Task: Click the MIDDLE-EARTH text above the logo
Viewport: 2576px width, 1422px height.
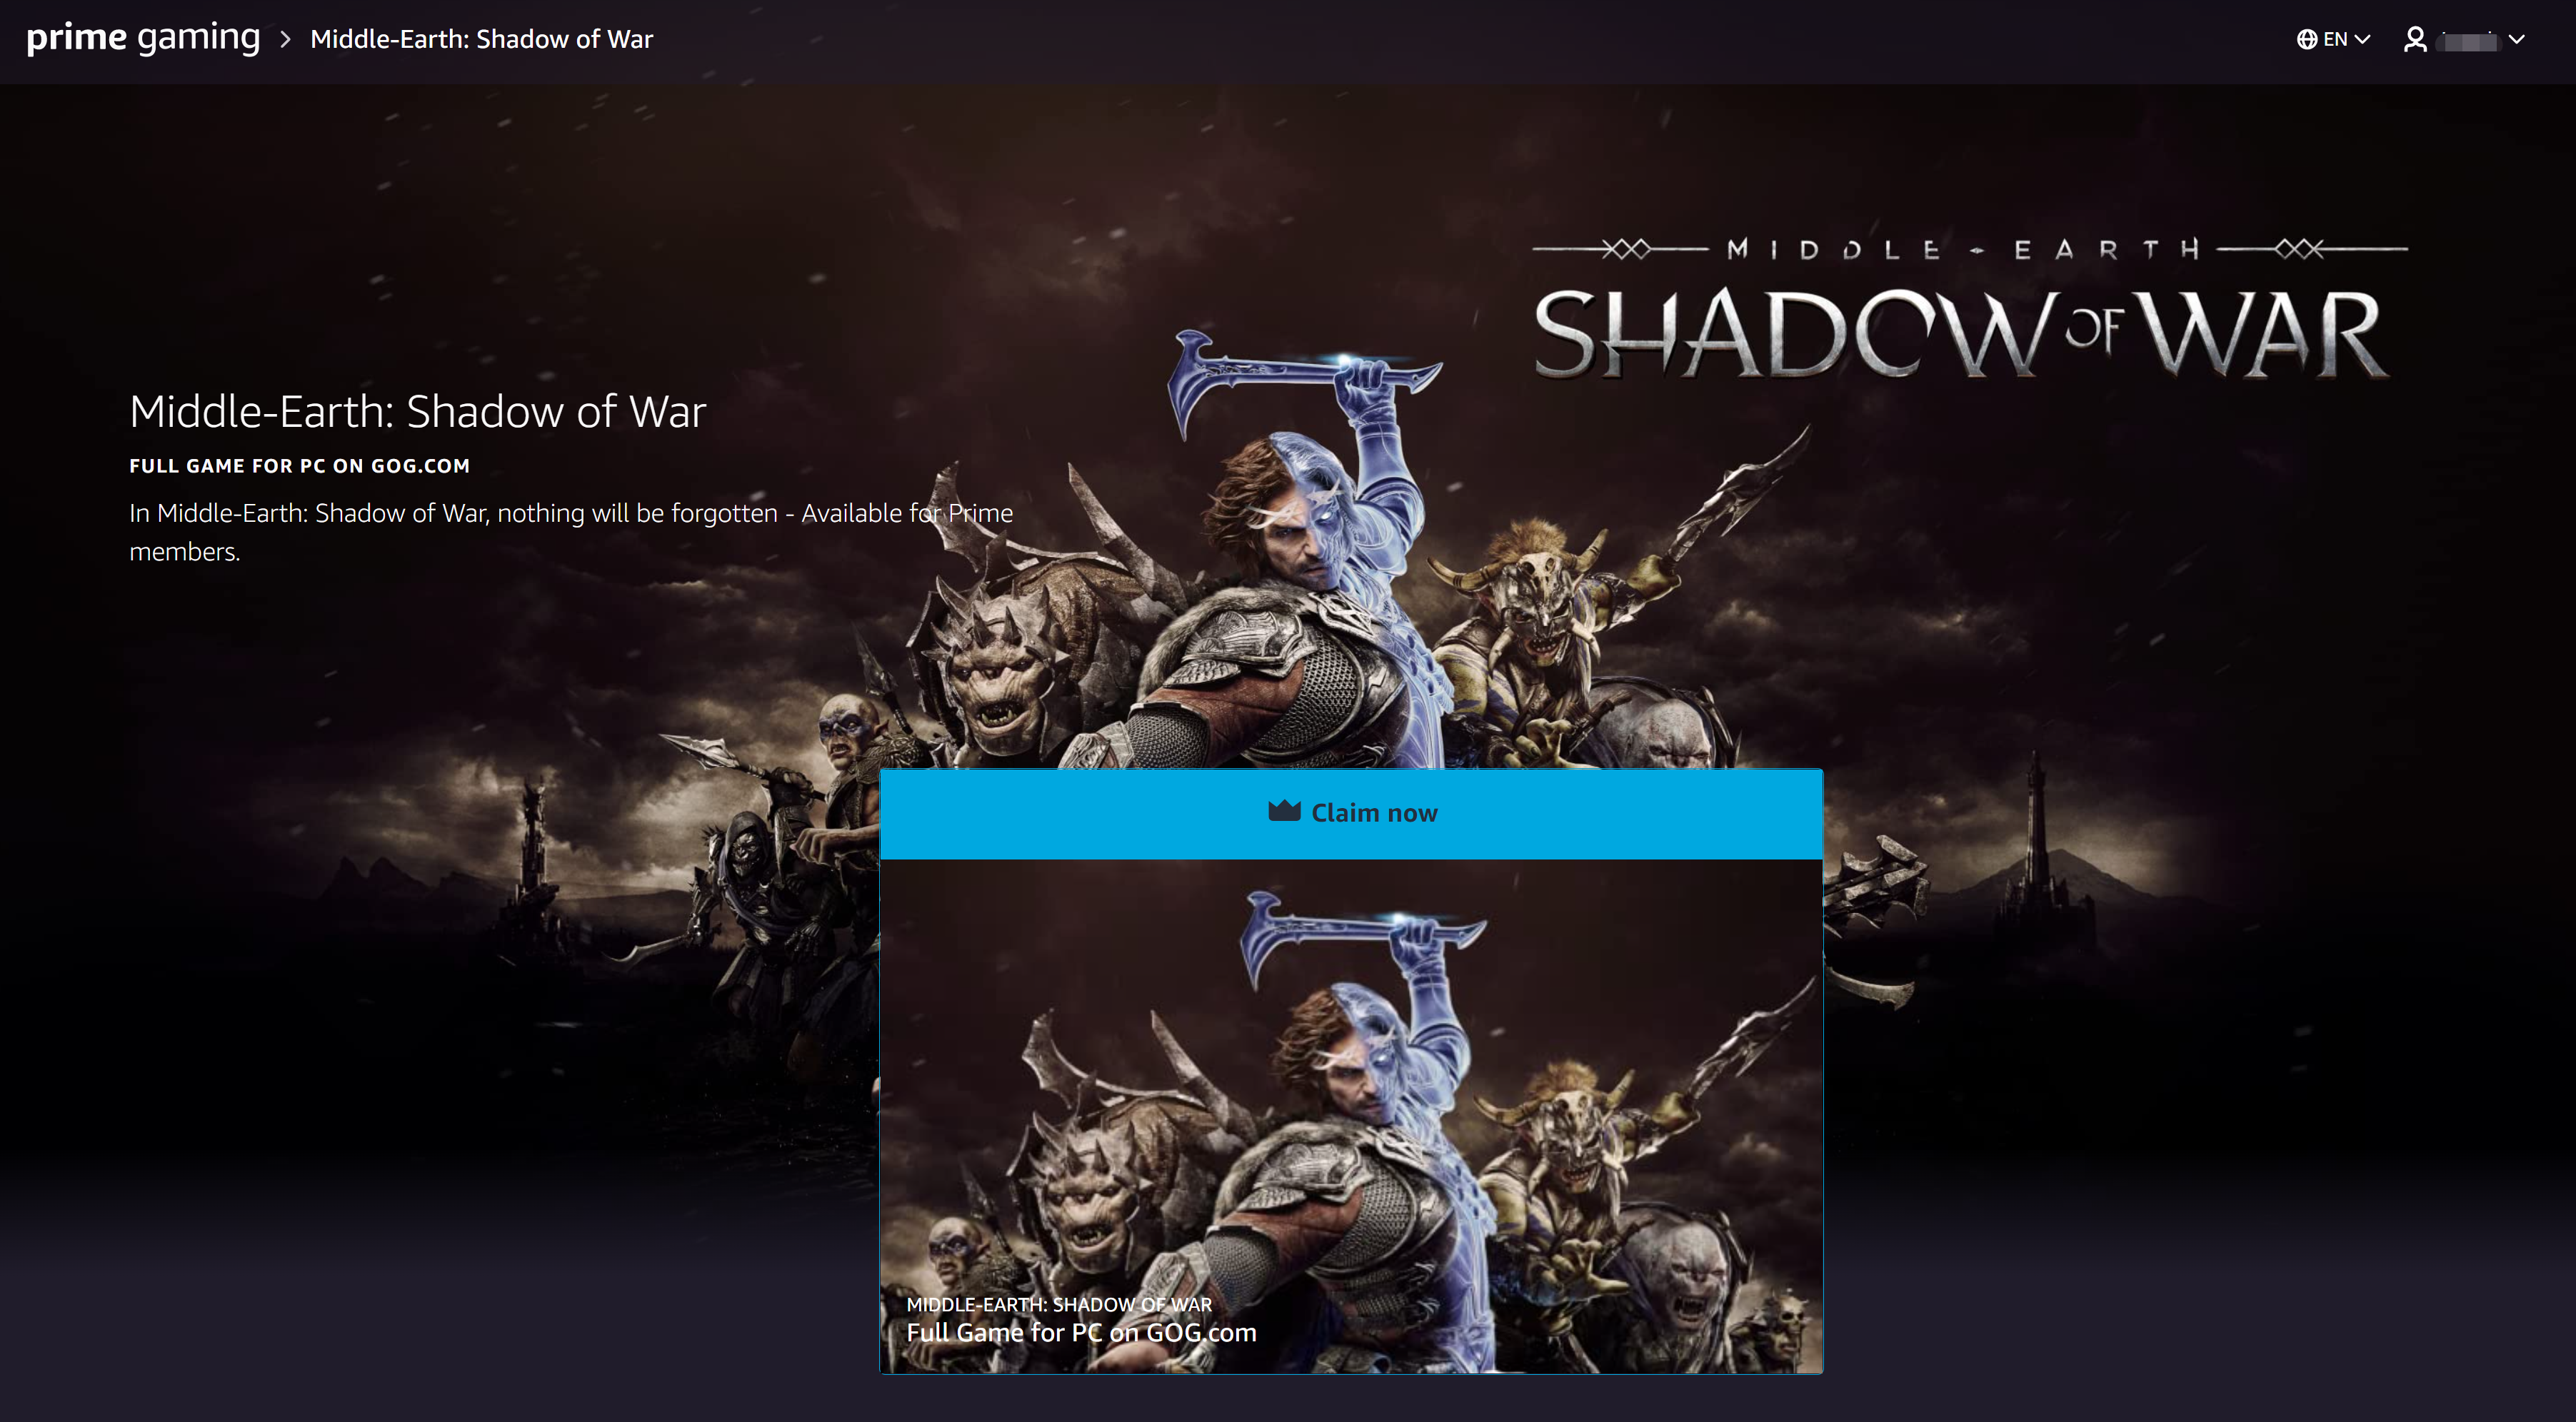Action: [1965, 249]
